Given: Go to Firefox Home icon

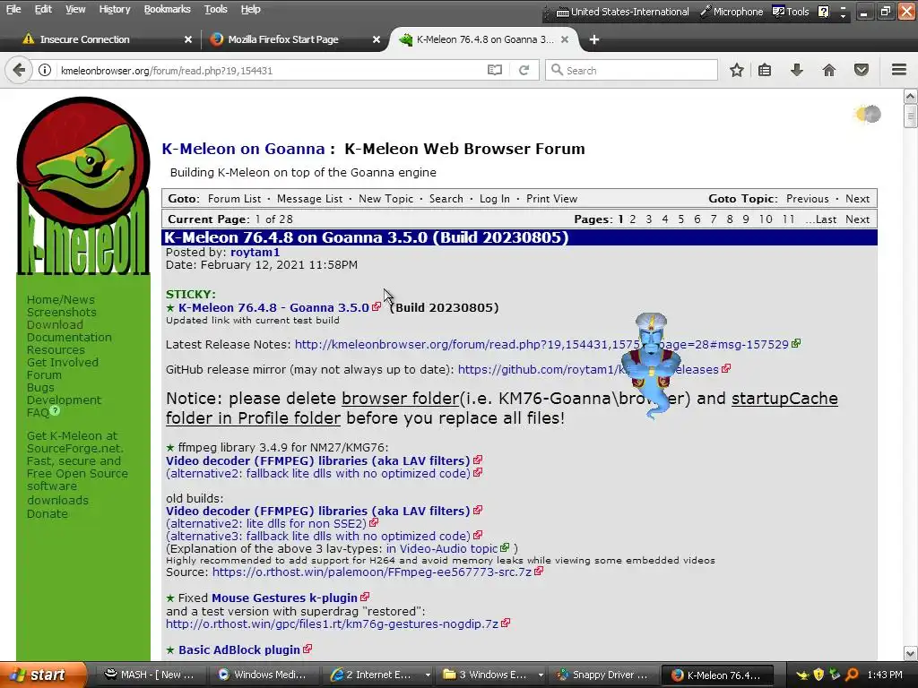Looking at the screenshot, I should (x=829, y=70).
